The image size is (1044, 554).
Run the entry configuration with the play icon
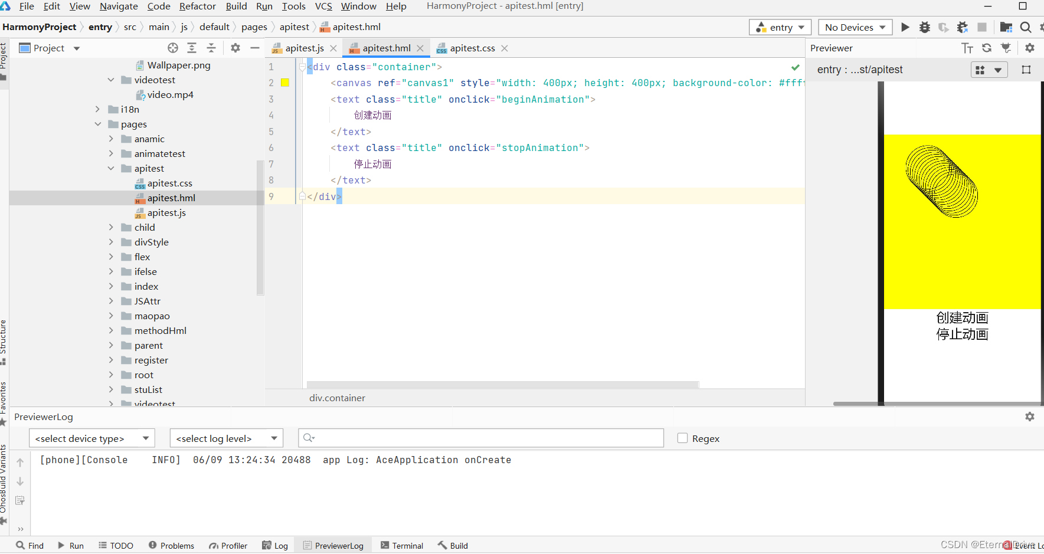click(x=905, y=27)
